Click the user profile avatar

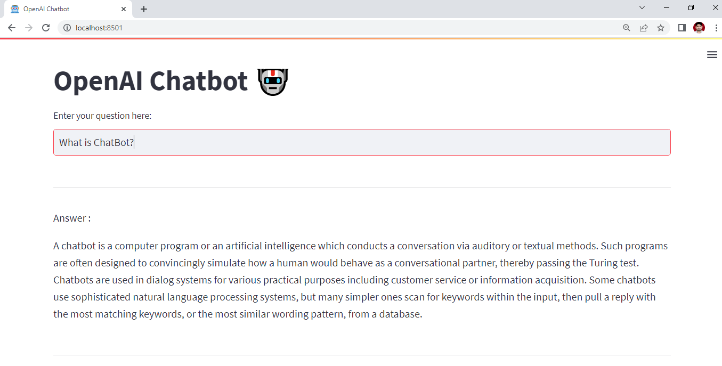coord(699,28)
